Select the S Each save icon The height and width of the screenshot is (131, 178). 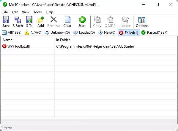(x=18, y=20)
